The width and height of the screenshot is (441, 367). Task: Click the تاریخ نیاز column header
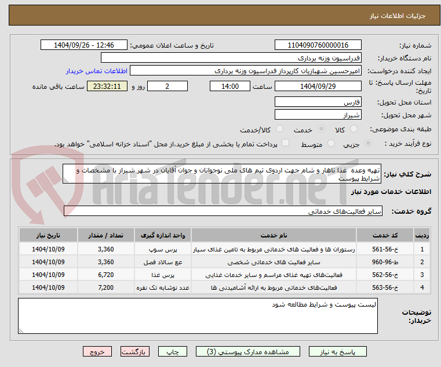48,235
